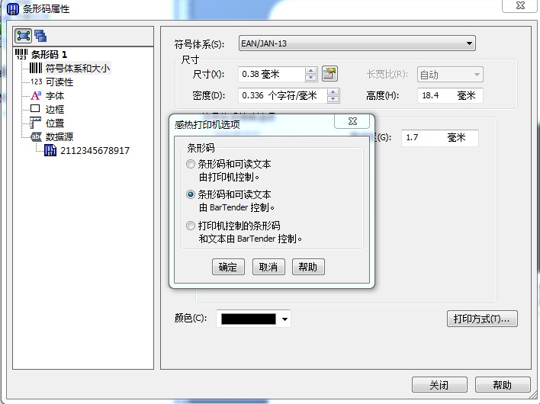
Task: Click the 高度(H) input field
Action: 449,95
